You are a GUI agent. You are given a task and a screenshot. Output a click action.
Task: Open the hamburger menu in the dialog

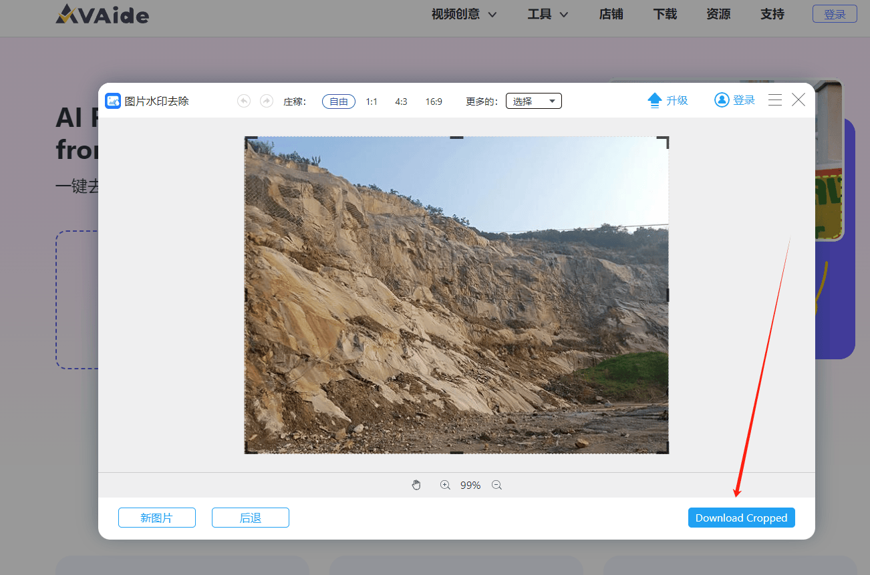(x=774, y=100)
